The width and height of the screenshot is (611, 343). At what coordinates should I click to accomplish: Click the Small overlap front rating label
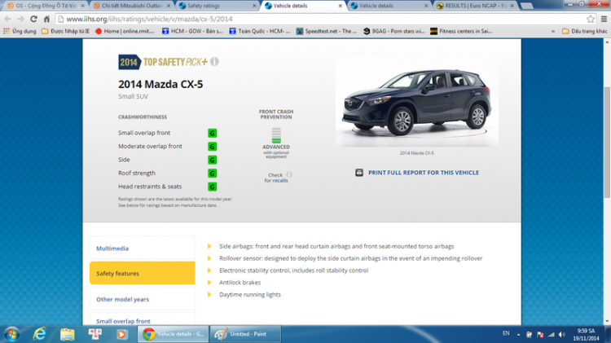(x=144, y=133)
